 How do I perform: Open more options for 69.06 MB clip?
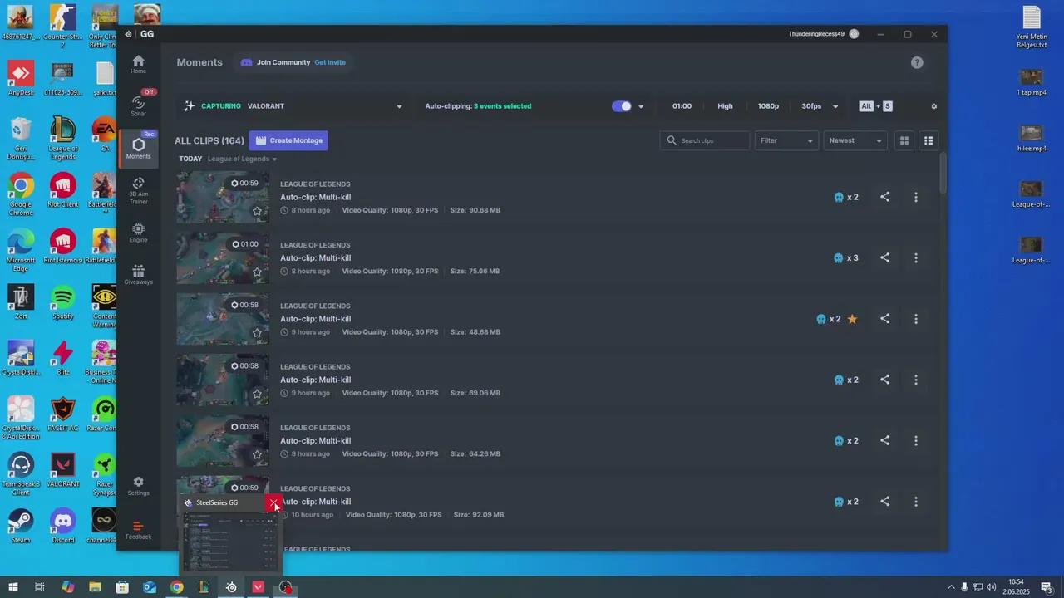916,380
